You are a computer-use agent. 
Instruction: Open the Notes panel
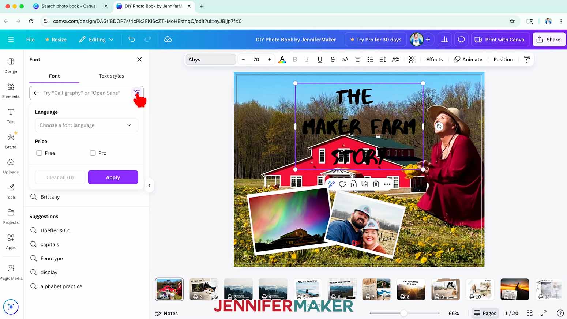166,313
